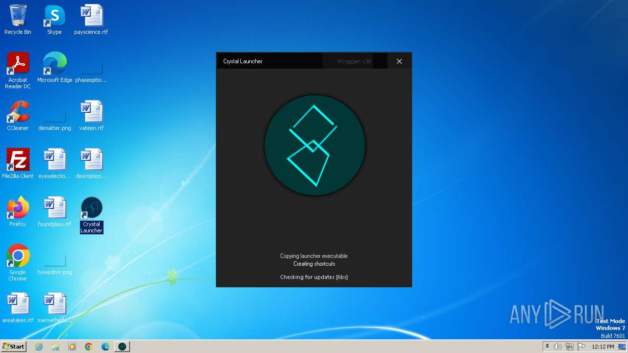Select the Crystal Launcher desktop shortcut
This screenshot has height=353, width=628.
[x=91, y=215]
